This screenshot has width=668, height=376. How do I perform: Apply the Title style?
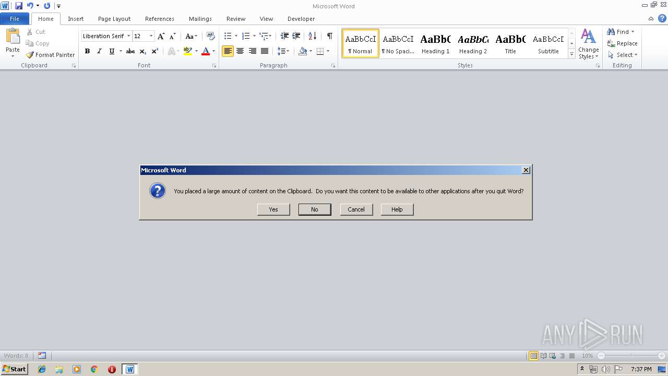tap(510, 43)
